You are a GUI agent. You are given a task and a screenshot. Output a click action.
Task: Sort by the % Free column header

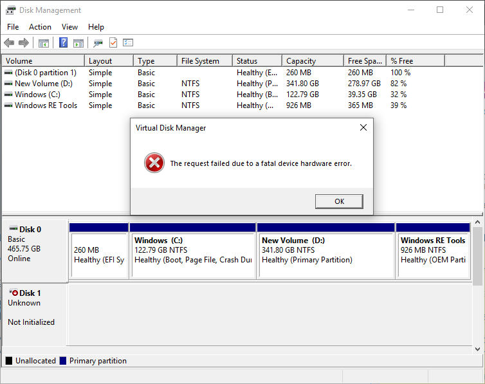click(x=416, y=61)
